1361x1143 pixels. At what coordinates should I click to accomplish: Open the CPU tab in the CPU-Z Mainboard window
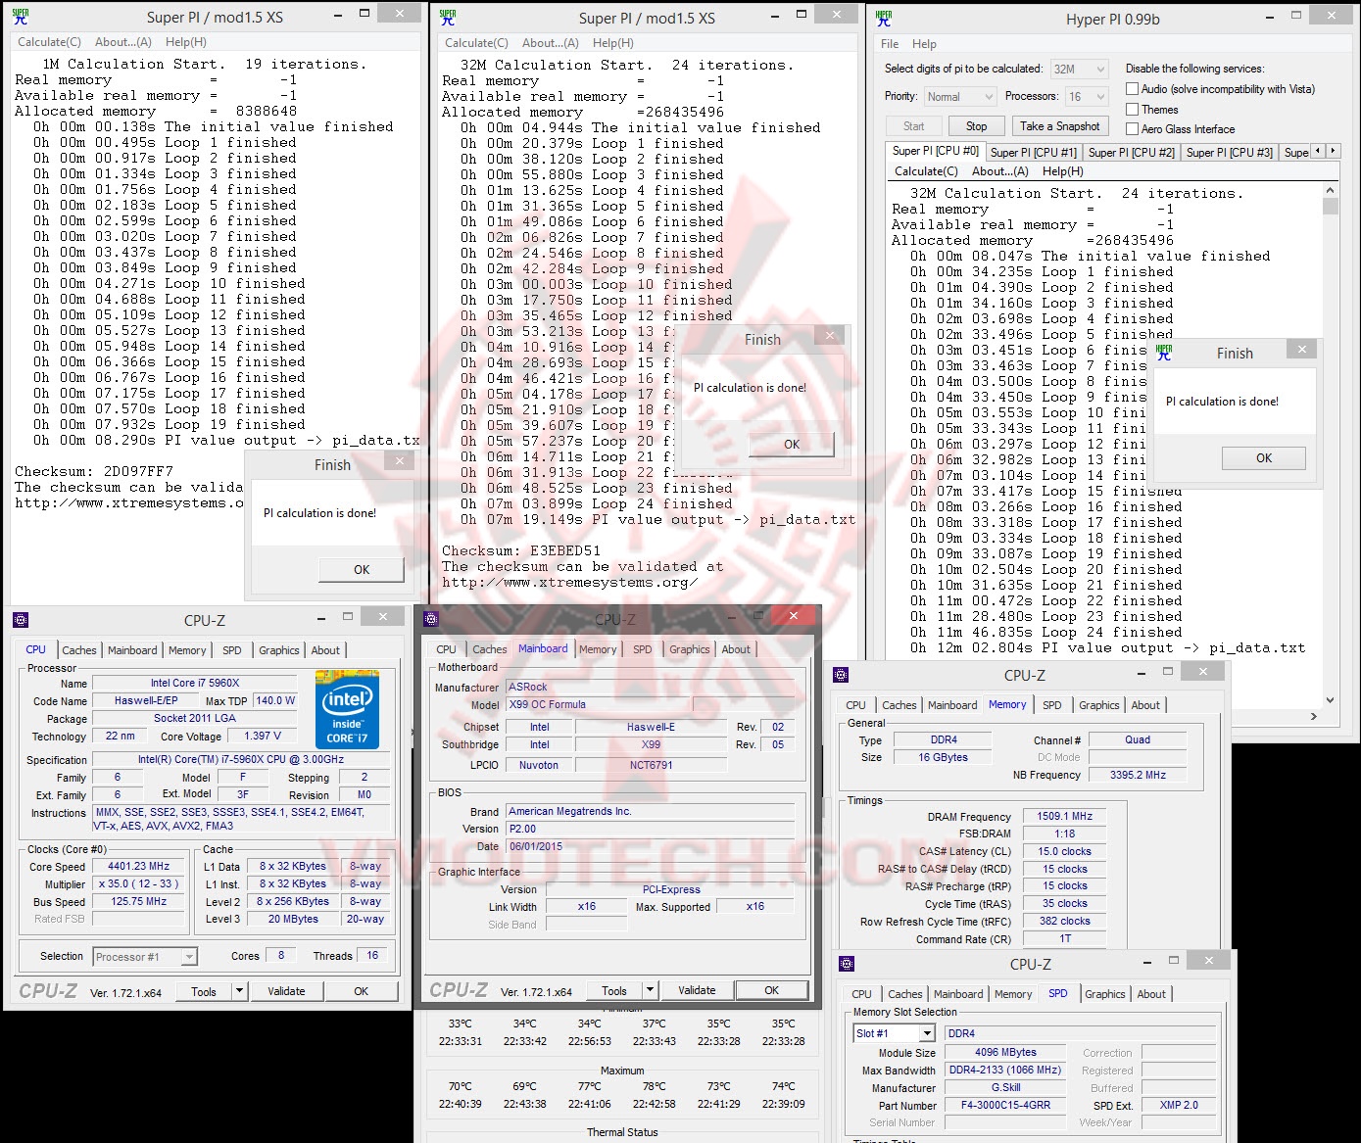pyautogui.click(x=446, y=649)
